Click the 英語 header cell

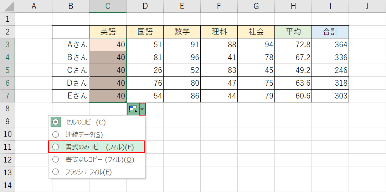pos(108,32)
